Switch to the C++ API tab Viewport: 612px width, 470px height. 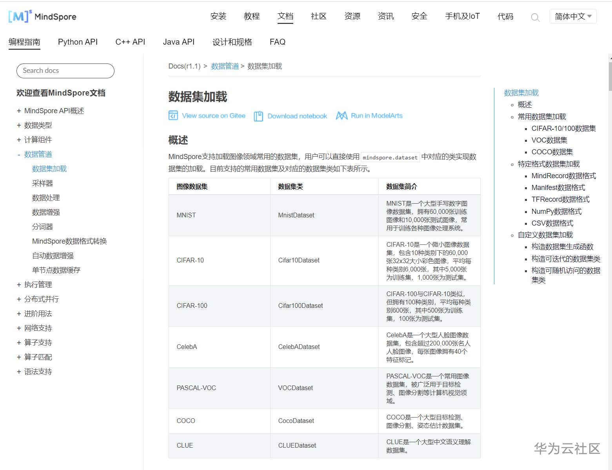click(130, 42)
